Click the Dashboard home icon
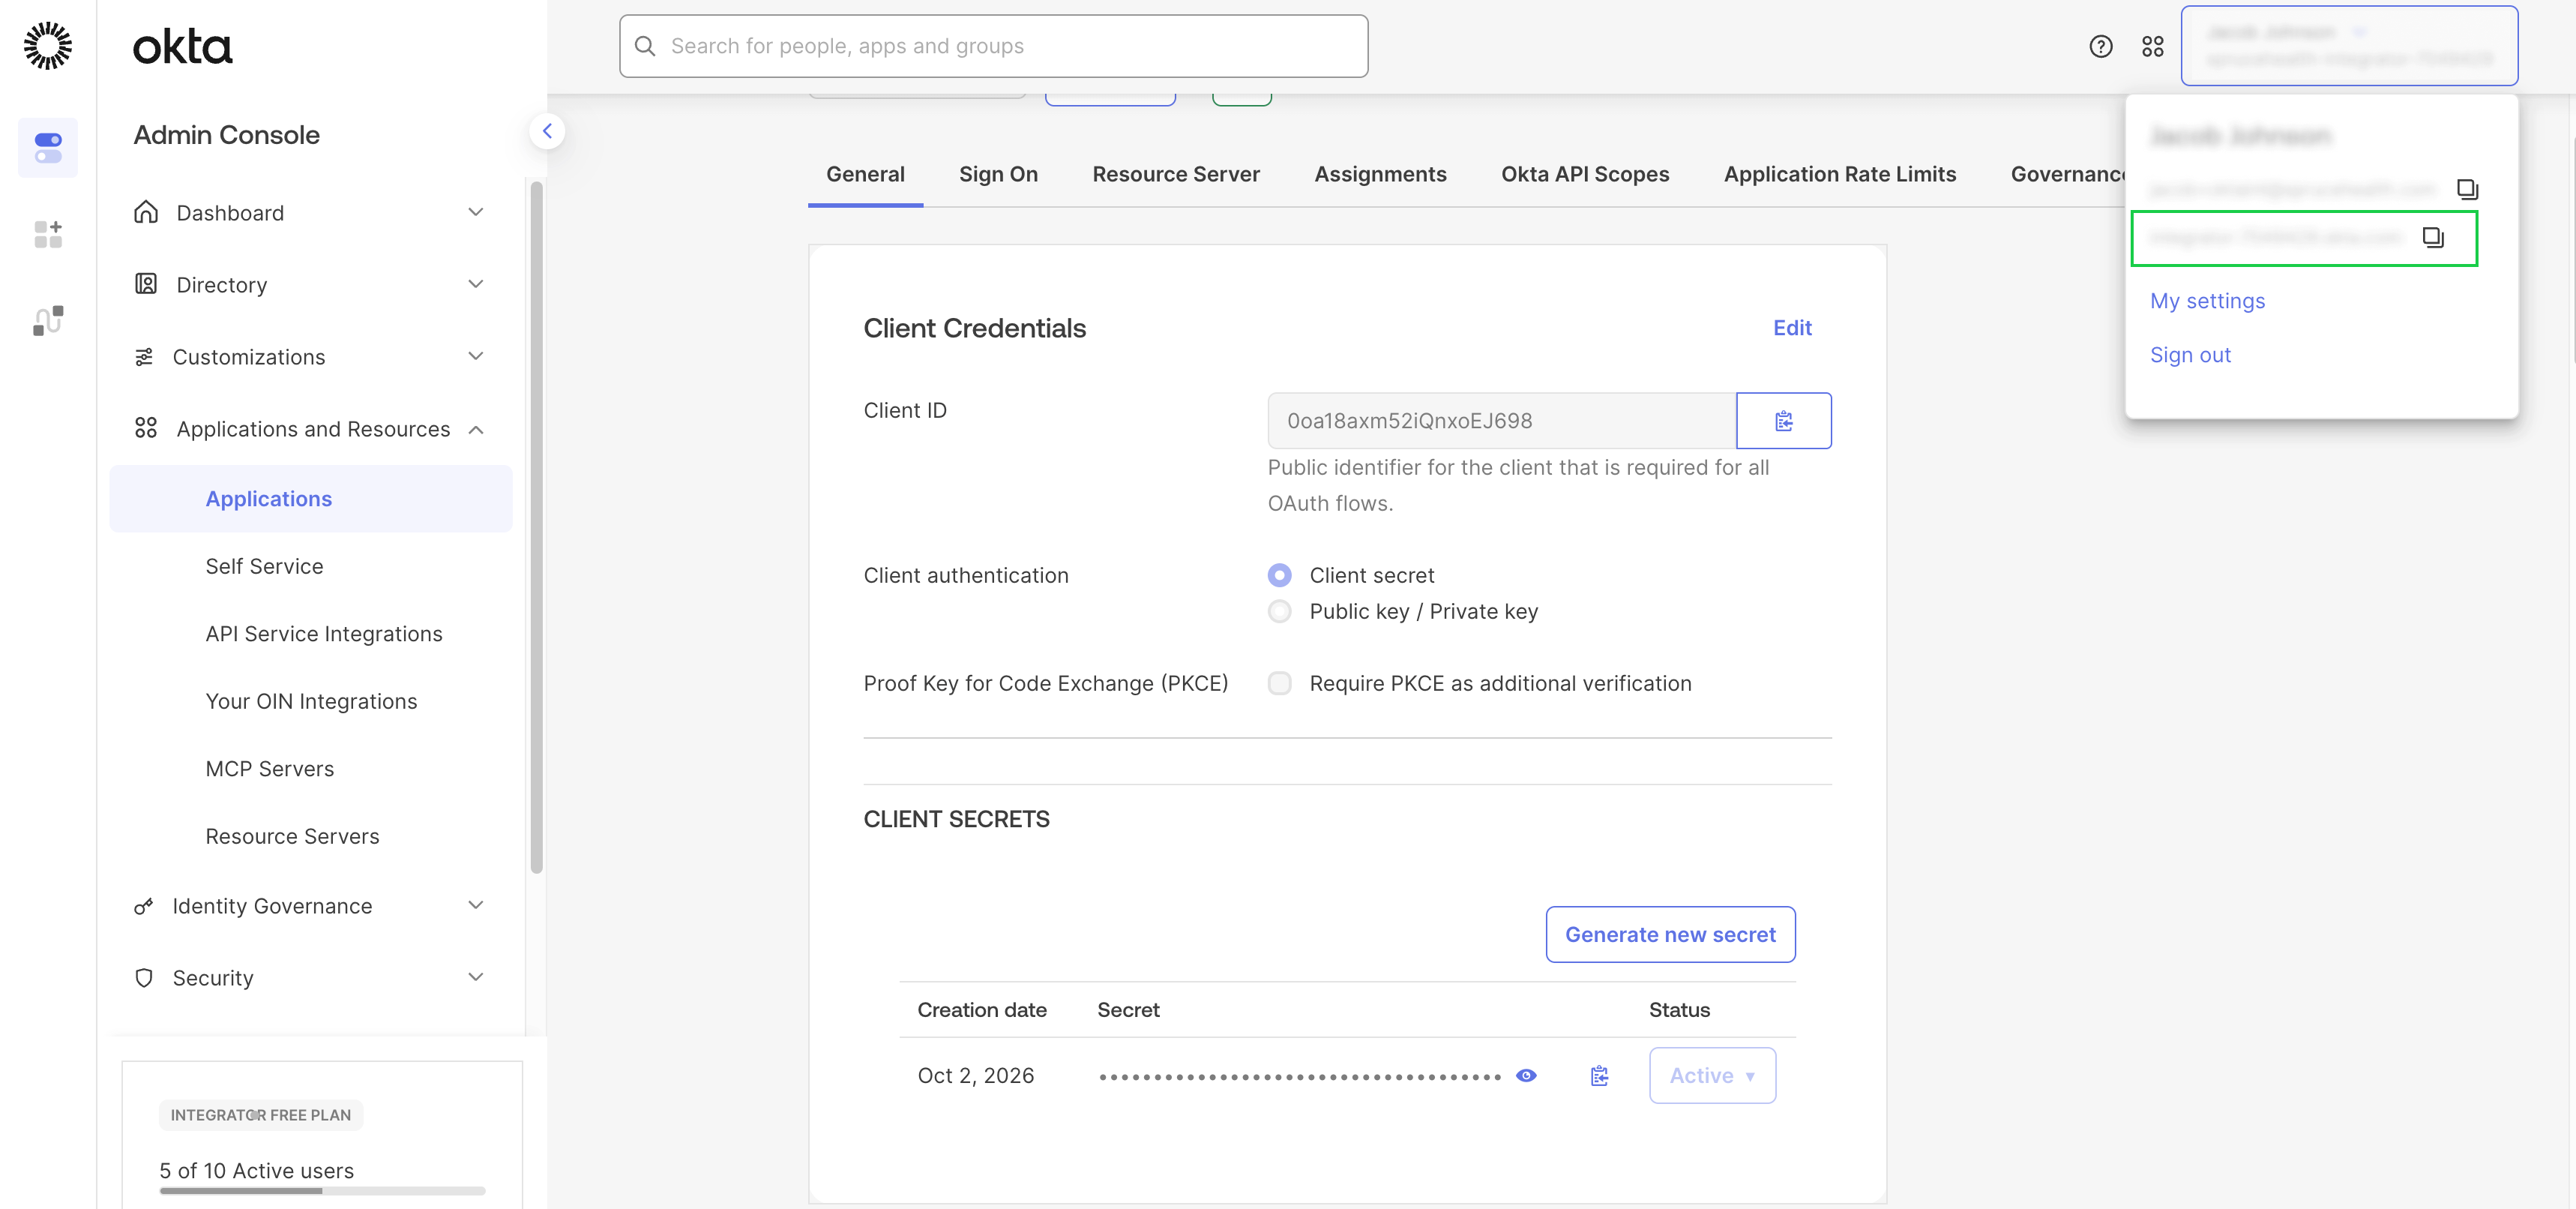Image resolution: width=2576 pixels, height=1209 pixels. [x=146, y=212]
